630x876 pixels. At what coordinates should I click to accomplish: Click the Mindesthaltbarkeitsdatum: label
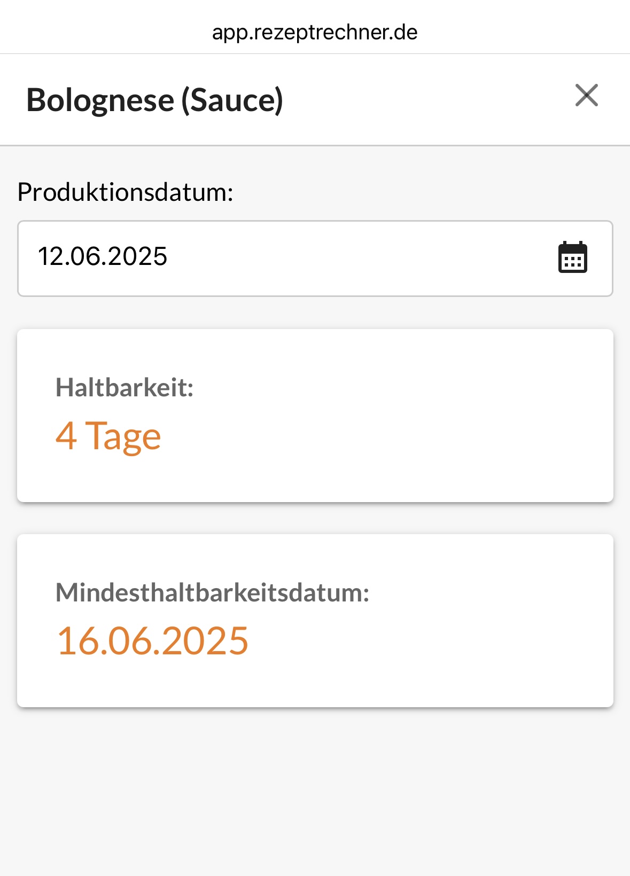coord(213,592)
